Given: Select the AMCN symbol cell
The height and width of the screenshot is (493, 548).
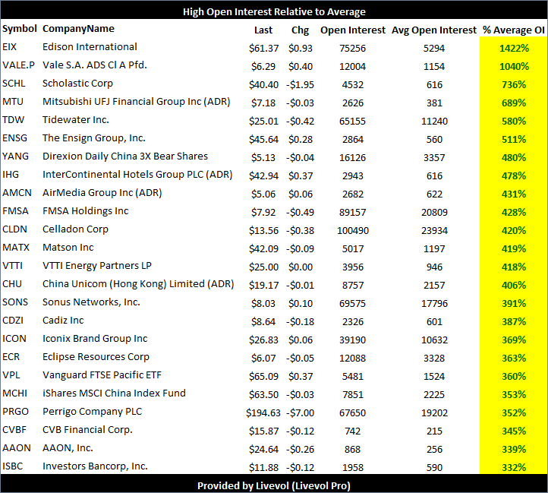Looking at the screenshot, I should 17,192.
